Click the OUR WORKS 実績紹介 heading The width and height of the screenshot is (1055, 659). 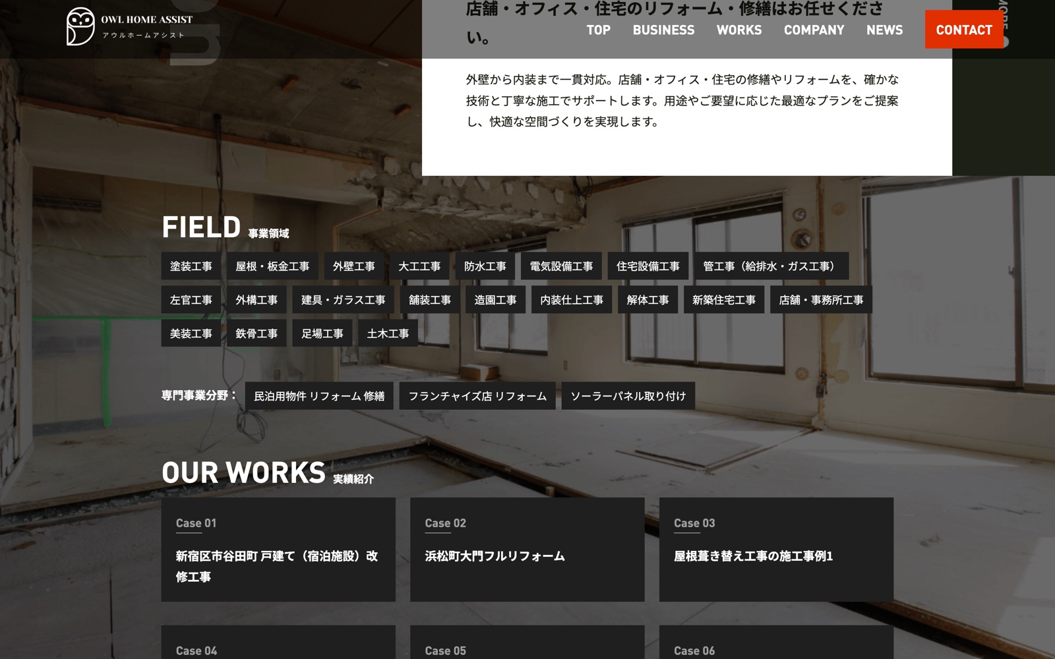coord(268,473)
